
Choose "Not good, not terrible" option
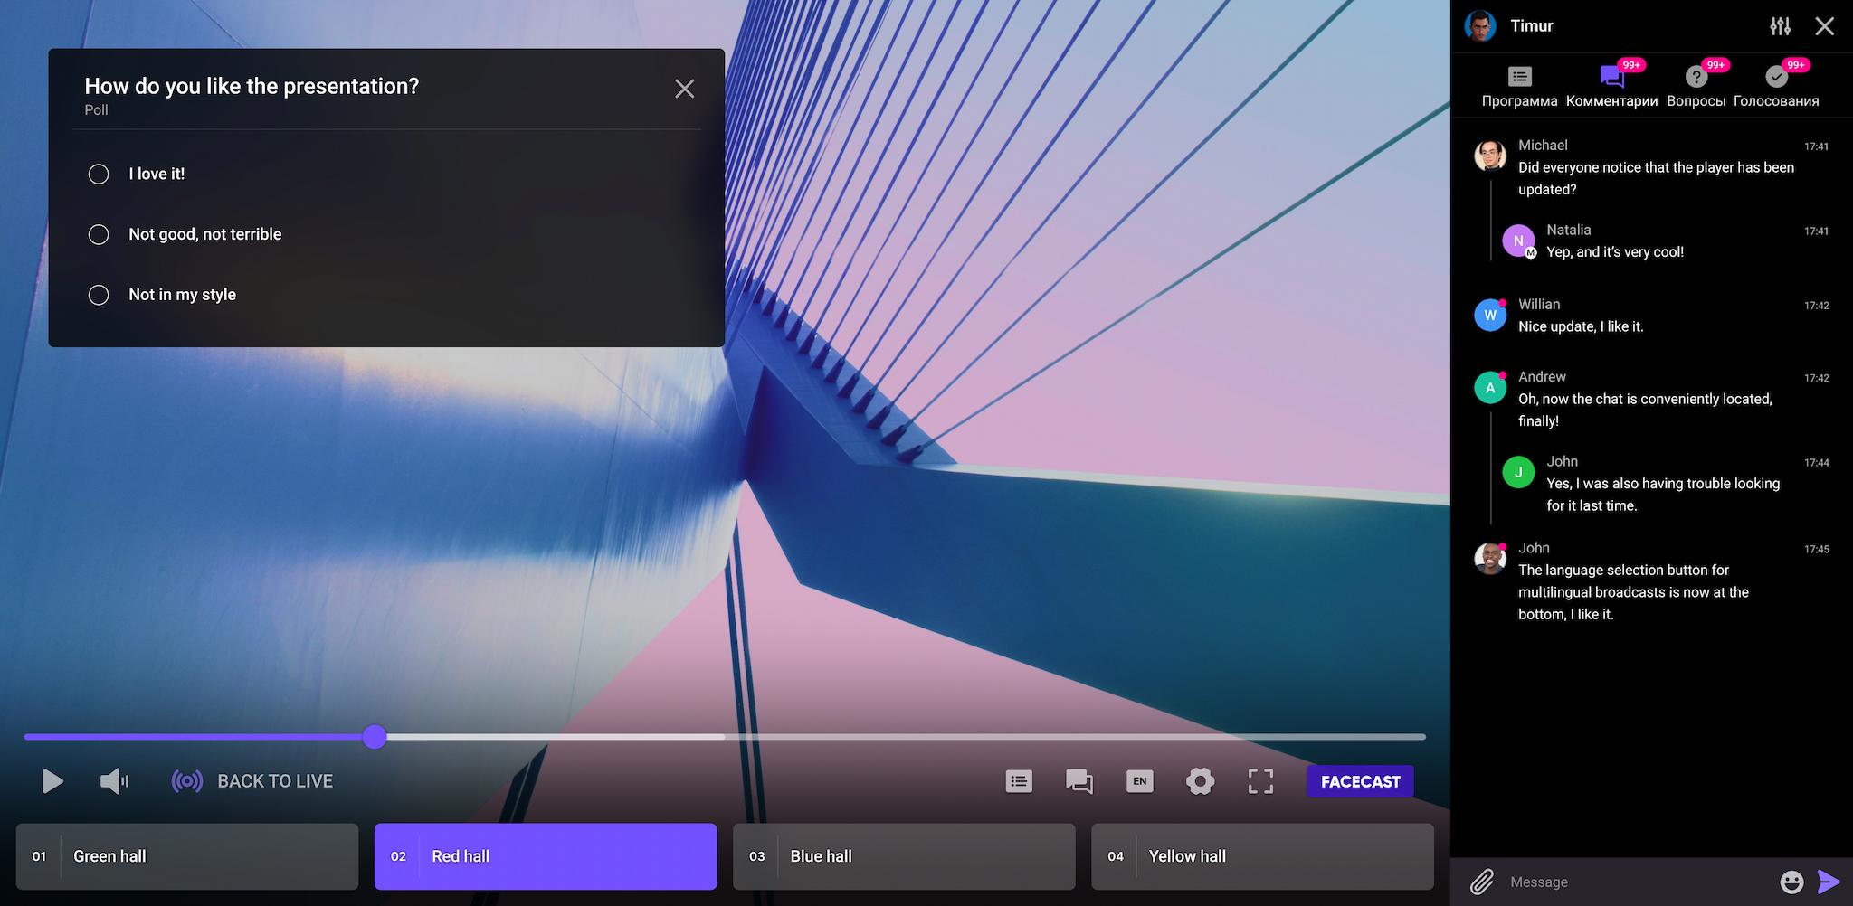point(99,234)
